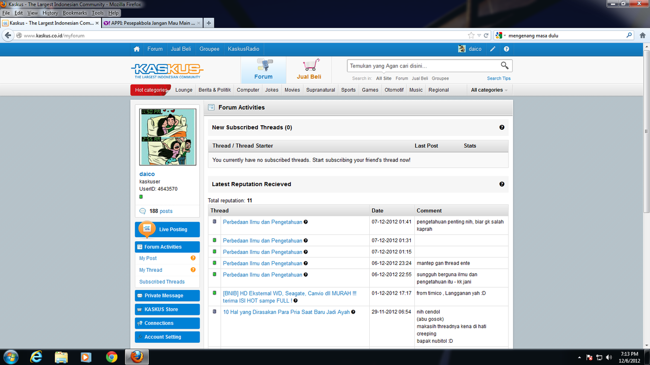This screenshot has height=365, width=650.
Task: Open Hot categories menu item
Action: (x=151, y=90)
